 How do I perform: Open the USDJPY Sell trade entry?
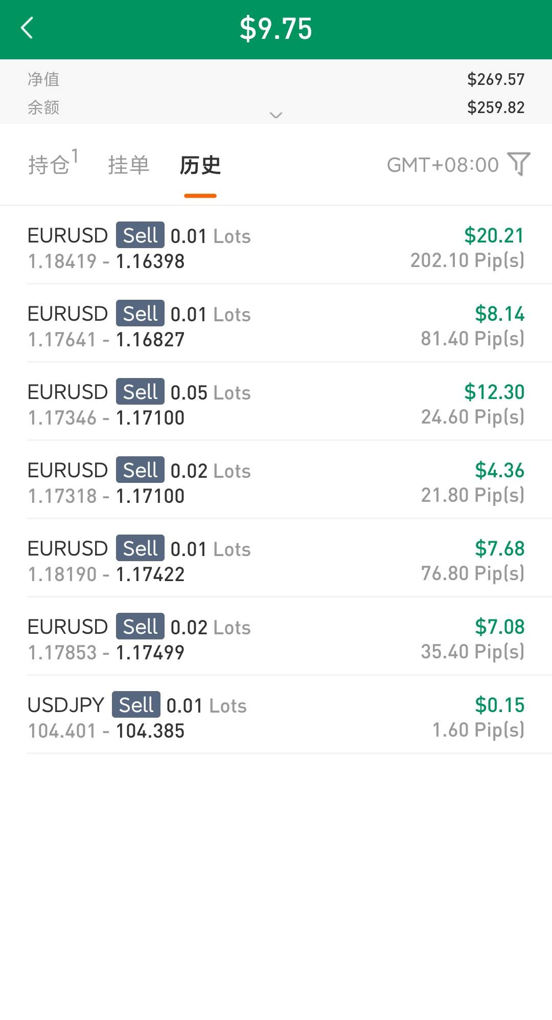pyautogui.click(x=276, y=718)
